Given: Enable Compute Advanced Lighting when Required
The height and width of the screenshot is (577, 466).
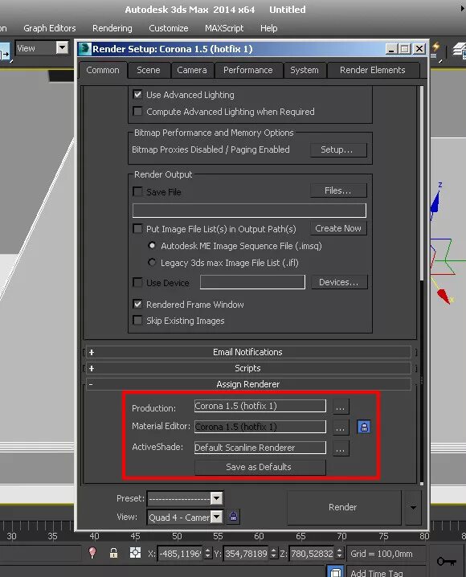Looking at the screenshot, I should coord(137,111).
